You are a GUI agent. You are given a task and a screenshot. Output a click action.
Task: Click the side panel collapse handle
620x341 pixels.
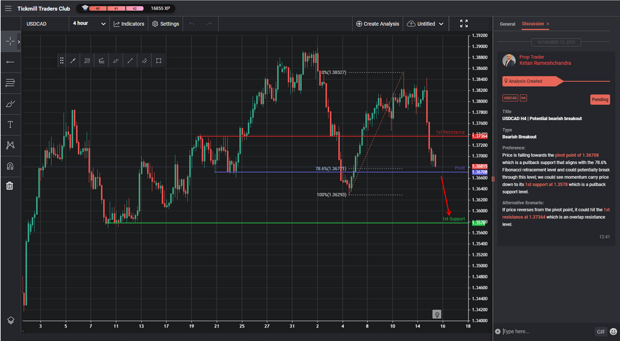493,179
